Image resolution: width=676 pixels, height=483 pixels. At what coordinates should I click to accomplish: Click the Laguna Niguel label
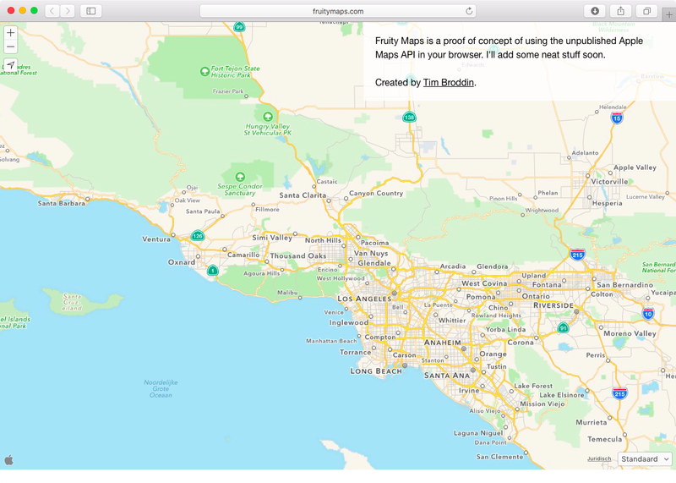pos(478,433)
